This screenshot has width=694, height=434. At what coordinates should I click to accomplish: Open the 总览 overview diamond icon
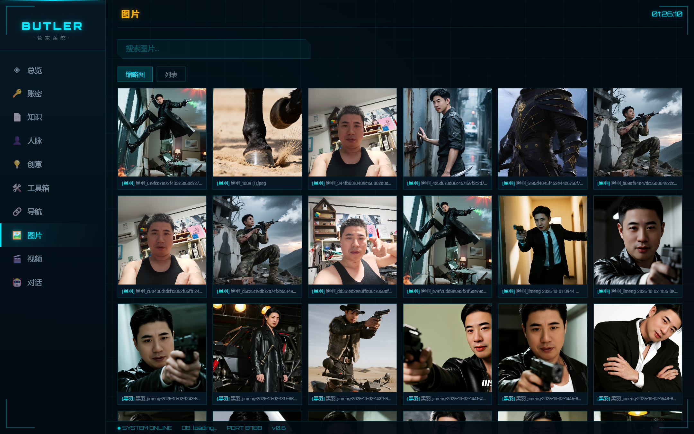17,70
